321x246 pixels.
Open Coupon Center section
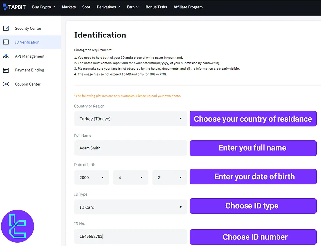[28, 84]
